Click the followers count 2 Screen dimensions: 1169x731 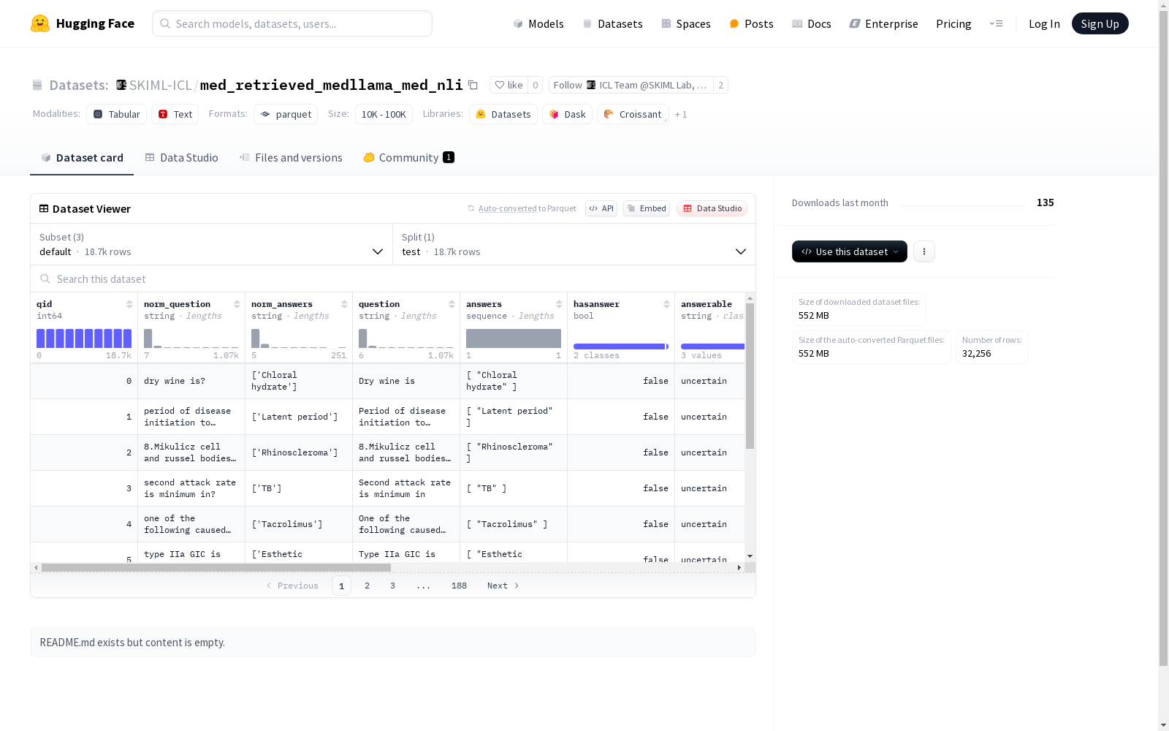pyautogui.click(x=721, y=85)
